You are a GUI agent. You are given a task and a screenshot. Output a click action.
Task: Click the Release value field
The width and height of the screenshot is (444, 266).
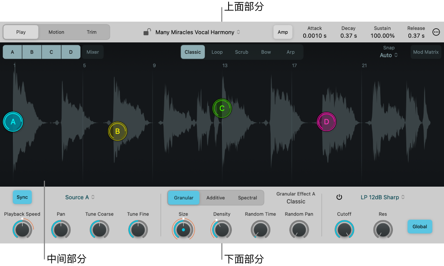coord(416,36)
